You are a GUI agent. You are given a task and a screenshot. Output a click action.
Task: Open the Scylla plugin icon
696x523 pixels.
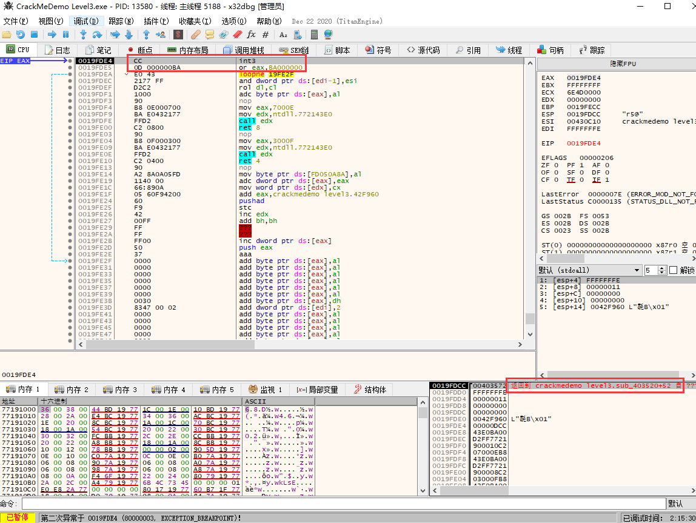pos(178,35)
